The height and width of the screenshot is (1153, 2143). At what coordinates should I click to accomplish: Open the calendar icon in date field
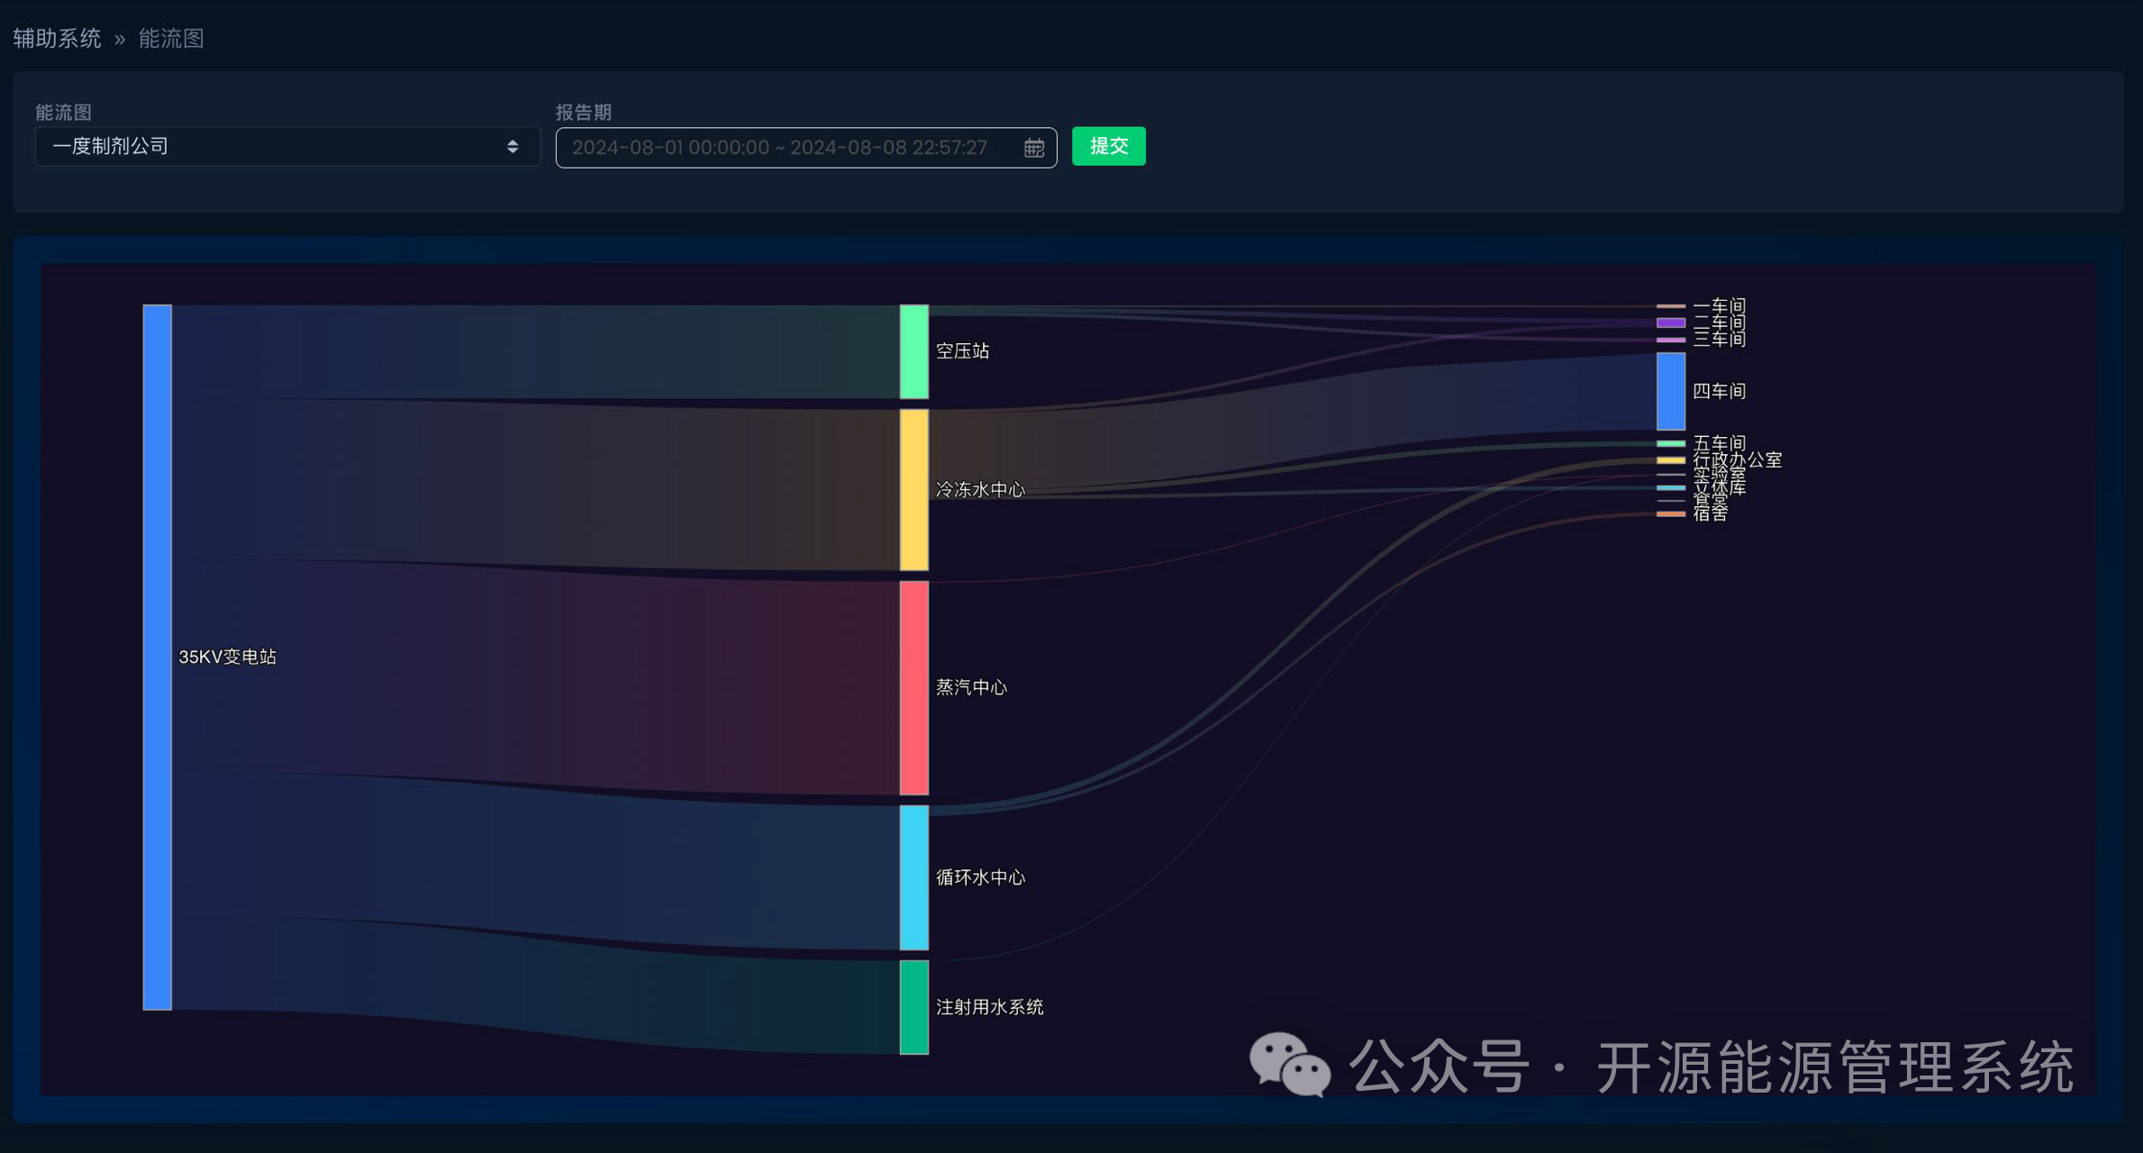pos(1033,148)
